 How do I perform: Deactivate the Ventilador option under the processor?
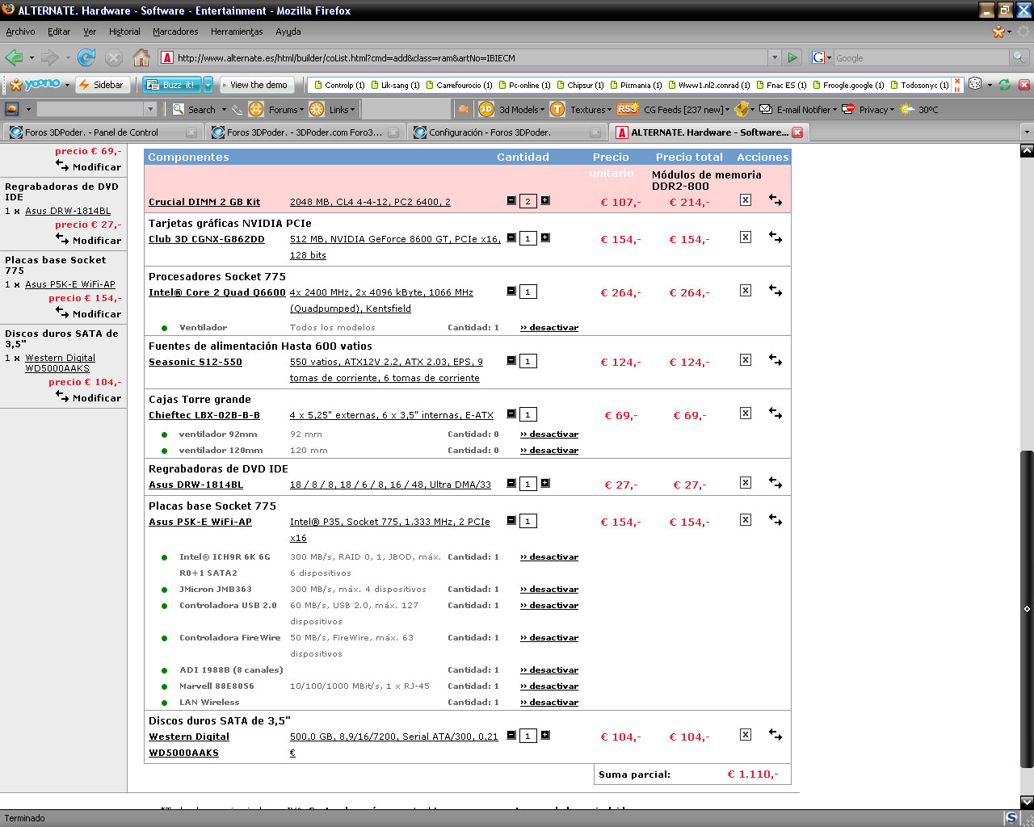[549, 328]
